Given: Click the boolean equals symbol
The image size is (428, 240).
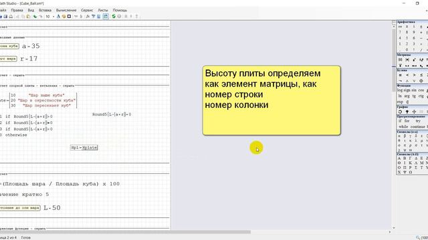Looking at the screenshot, I should pos(400,75).
